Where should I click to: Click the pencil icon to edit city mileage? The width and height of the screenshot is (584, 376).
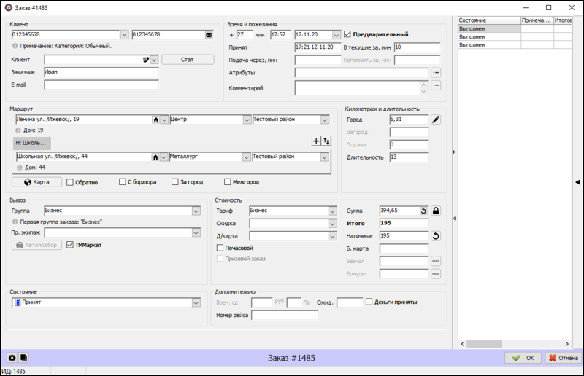tap(436, 120)
